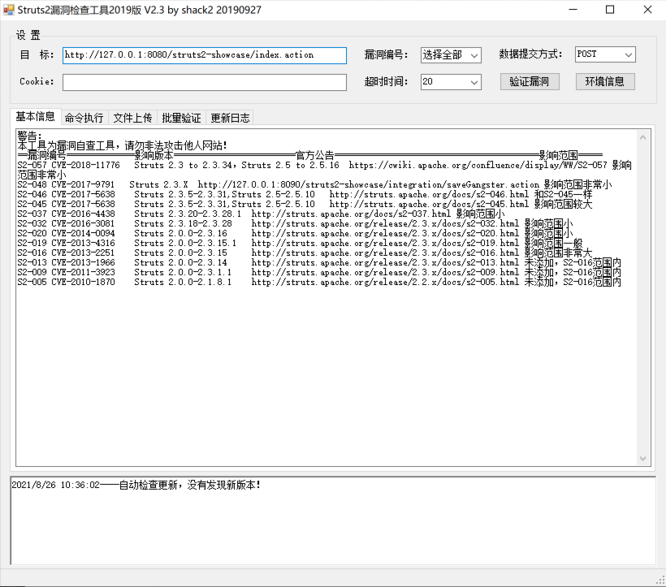Open the 超时时间 dropdown showing 20
This screenshot has width=666, height=587.
click(x=451, y=81)
